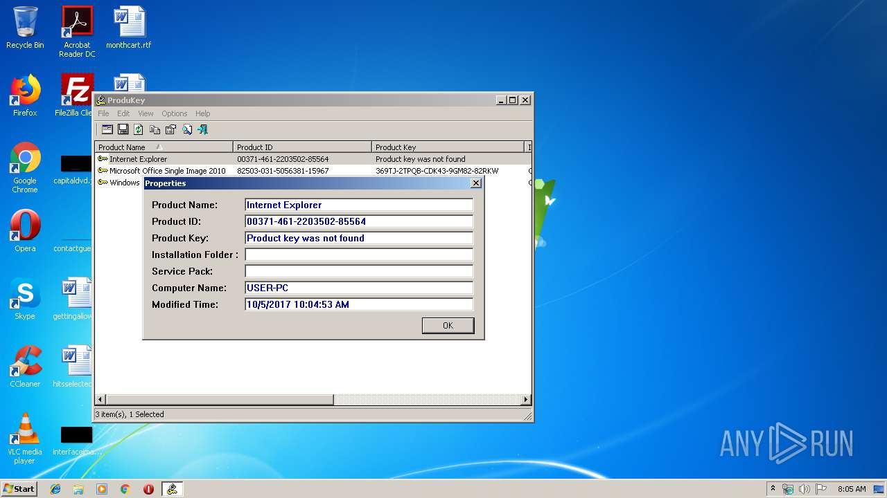The width and height of the screenshot is (887, 498).
Task: Click the horizontal scrollbar's left arrow
Action: tap(100, 399)
